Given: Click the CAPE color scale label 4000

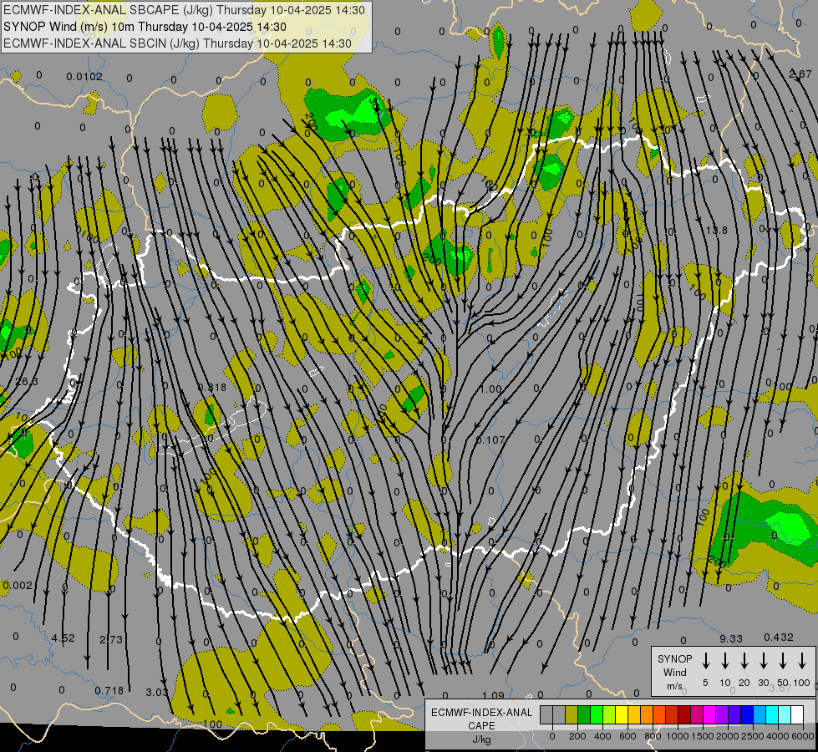Looking at the screenshot, I should click(x=778, y=736).
